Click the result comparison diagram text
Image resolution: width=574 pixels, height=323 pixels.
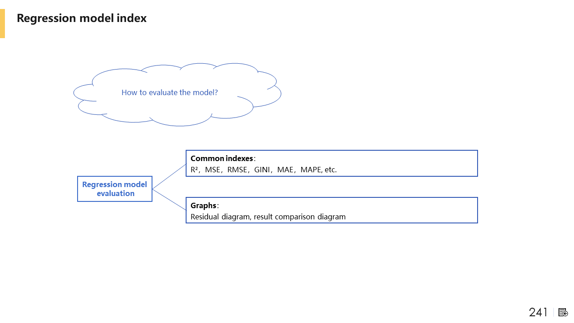[300, 217]
